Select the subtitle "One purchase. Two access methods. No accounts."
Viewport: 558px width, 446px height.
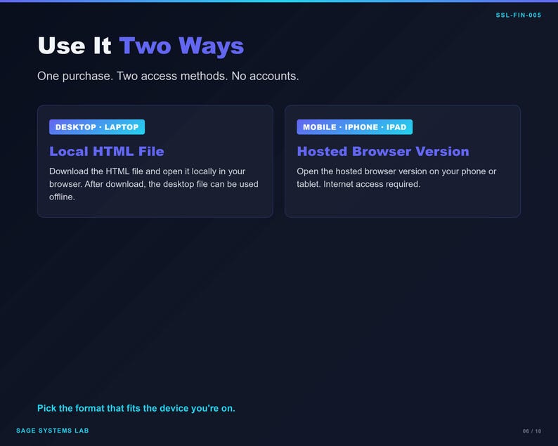(168, 76)
